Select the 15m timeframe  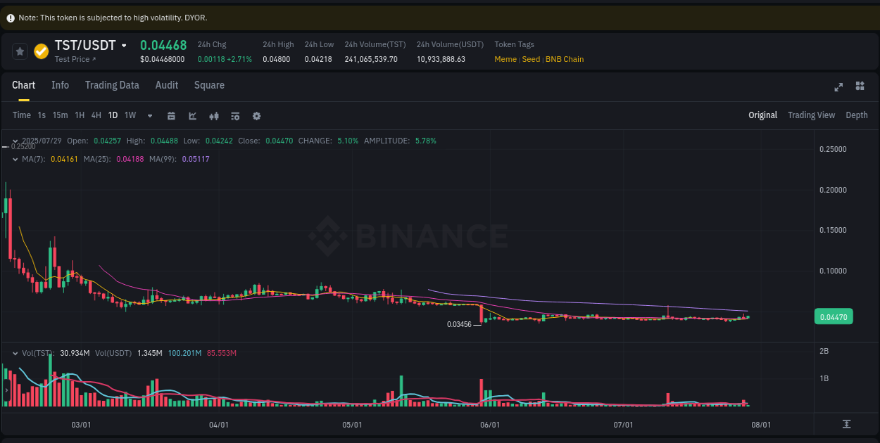(x=61, y=115)
